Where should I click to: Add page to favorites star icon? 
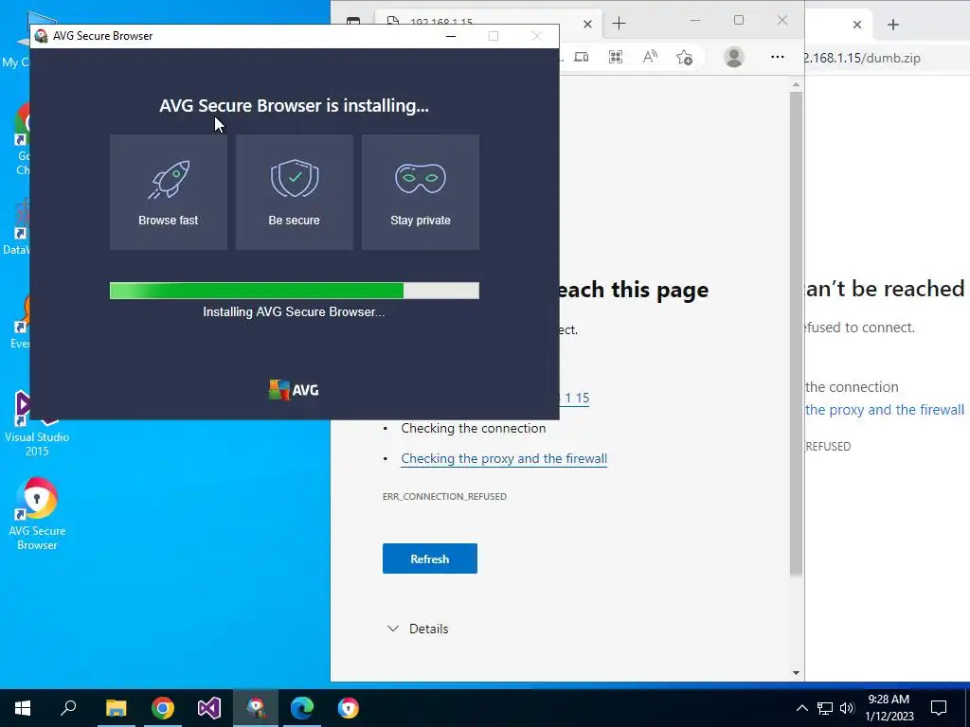(684, 57)
